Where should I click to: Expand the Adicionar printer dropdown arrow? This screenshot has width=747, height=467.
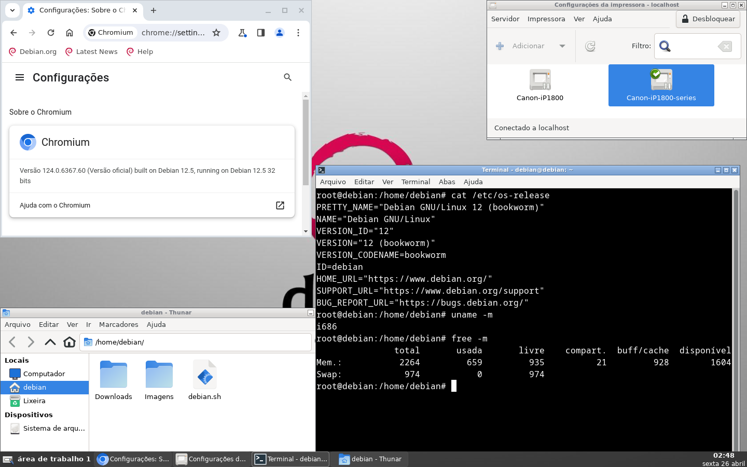pyautogui.click(x=562, y=46)
